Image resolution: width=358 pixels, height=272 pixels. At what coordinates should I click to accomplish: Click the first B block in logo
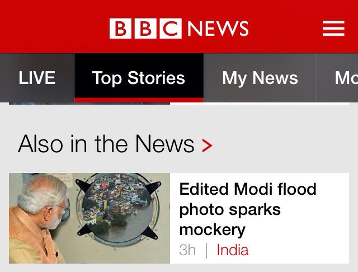(119, 28)
